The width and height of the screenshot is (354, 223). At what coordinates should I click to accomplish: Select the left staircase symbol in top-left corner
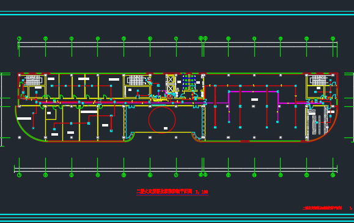click(x=34, y=80)
